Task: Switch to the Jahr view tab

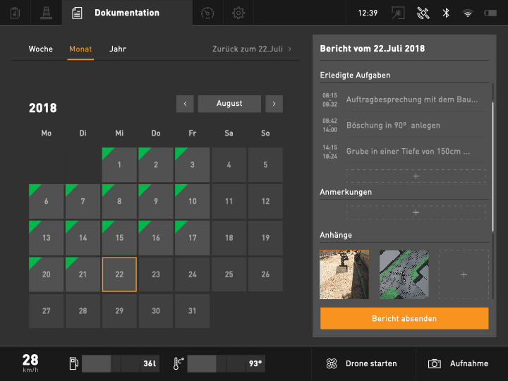Action: point(118,49)
